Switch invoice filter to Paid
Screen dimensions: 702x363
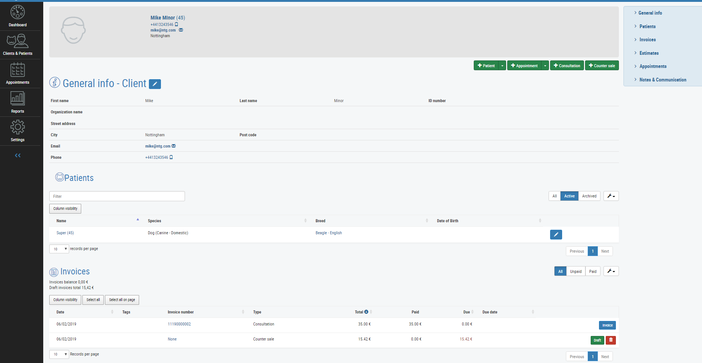coord(593,271)
